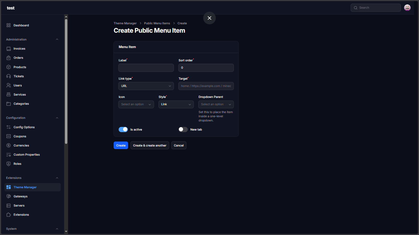Open Tickets via its headset icon

(x=9, y=76)
